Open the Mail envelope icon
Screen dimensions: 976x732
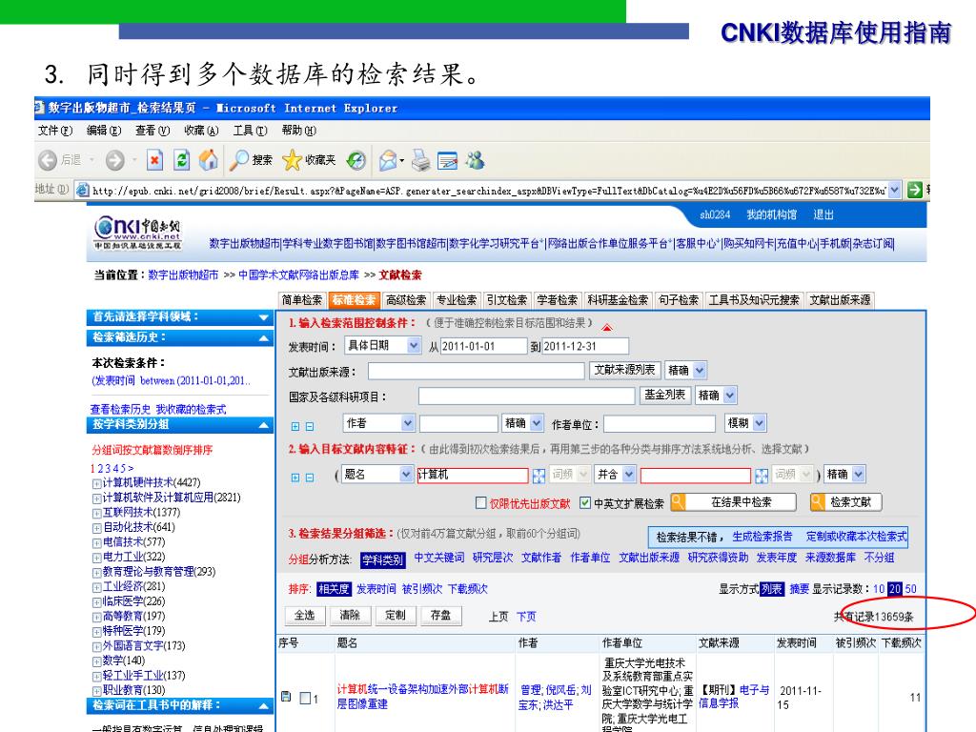pos(389,160)
